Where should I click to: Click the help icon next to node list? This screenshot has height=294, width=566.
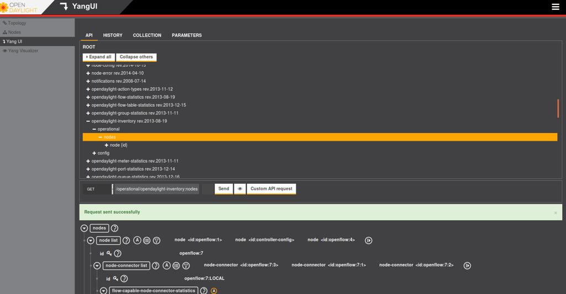pos(127,240)
